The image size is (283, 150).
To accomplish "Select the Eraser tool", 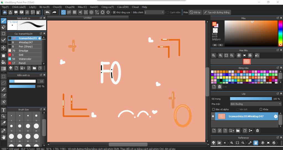I will pyautogui.click(x=3, y=27).
